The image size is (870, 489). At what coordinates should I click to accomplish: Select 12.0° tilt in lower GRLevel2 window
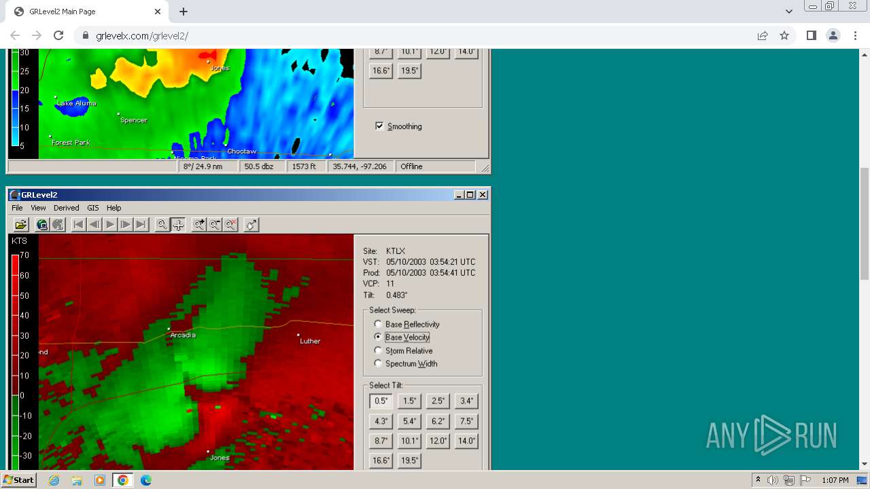pos(438,441)
